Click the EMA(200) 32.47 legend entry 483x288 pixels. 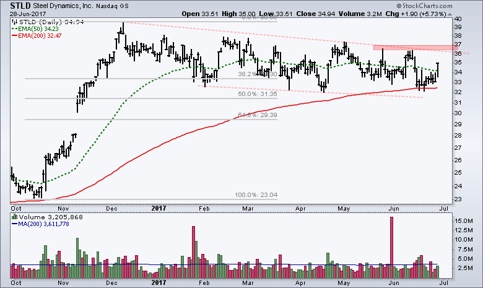point(40,36)
